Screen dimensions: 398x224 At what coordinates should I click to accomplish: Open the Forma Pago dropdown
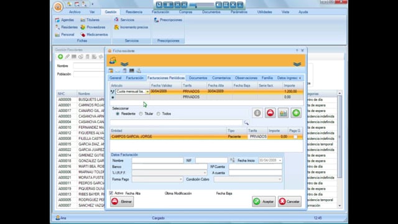180,179
